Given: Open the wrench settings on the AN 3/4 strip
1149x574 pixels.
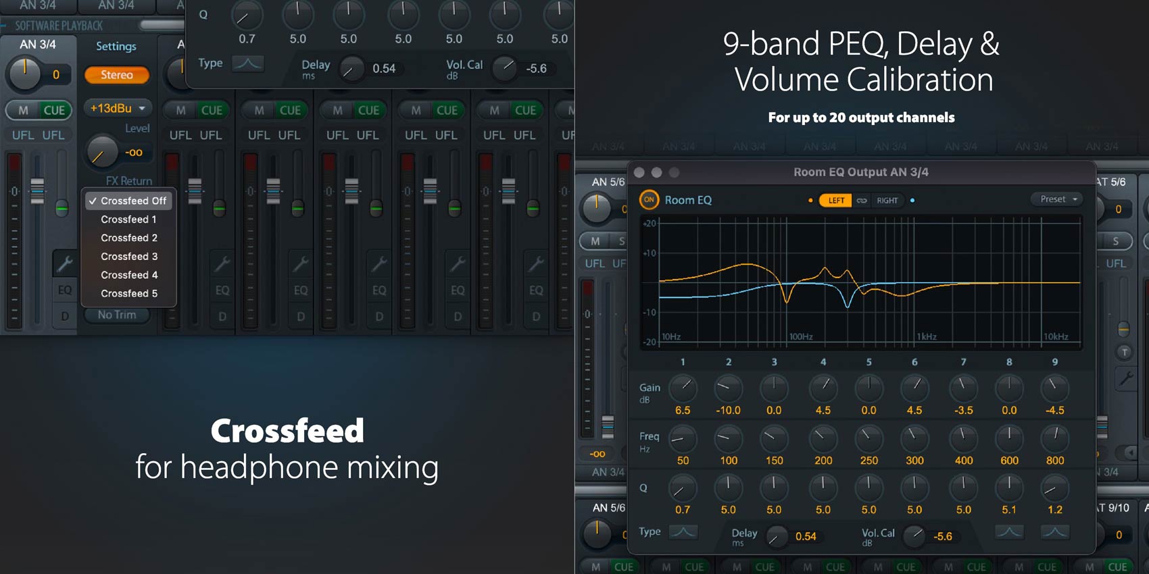Looking at the screenshot, I should pyautogui.click(x=65, y=263).
